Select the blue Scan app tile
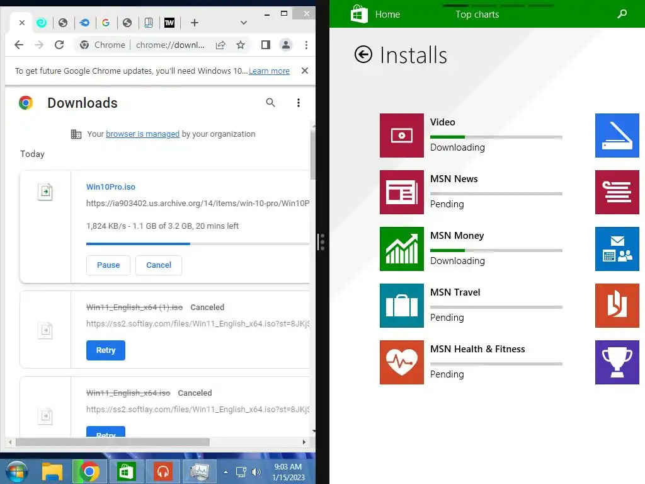This screenshot has height=484, width=645. click(x=617, y=135)
